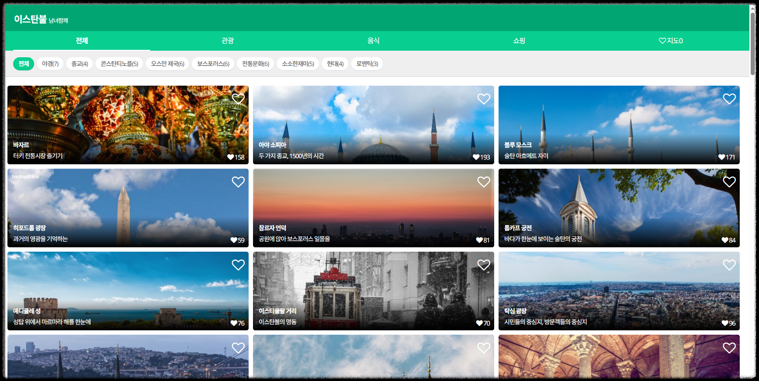Filter by 야경(7) chip
759x381 pixels.
(50, 64)
